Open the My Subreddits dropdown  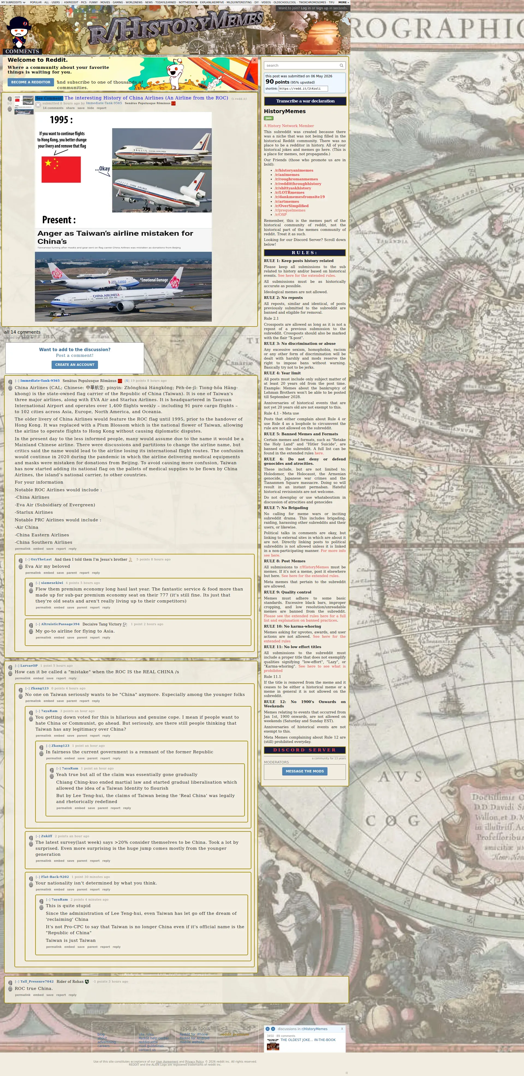pos(13,2)
